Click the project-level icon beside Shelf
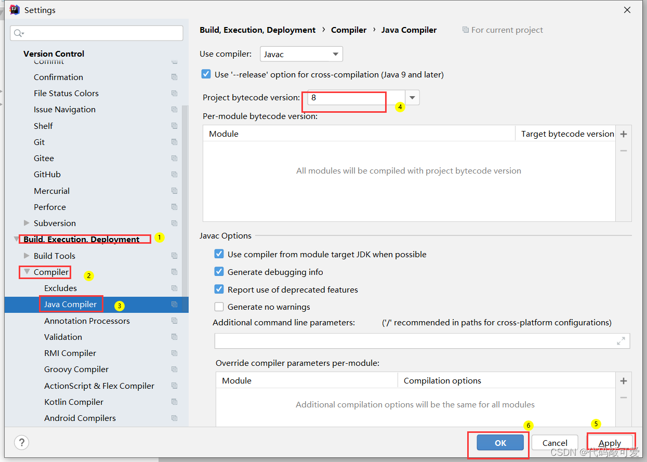The width and height of the screenshot is (647, 462). point(174,126)
